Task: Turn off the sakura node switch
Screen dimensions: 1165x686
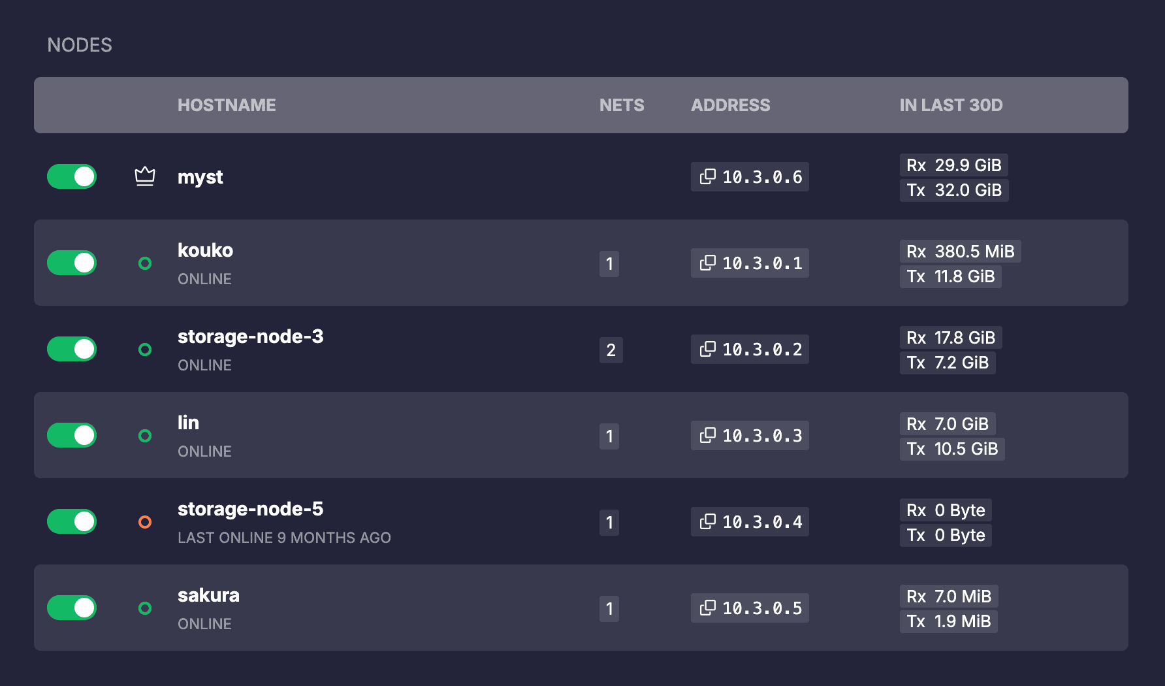Action: point(72,608)
